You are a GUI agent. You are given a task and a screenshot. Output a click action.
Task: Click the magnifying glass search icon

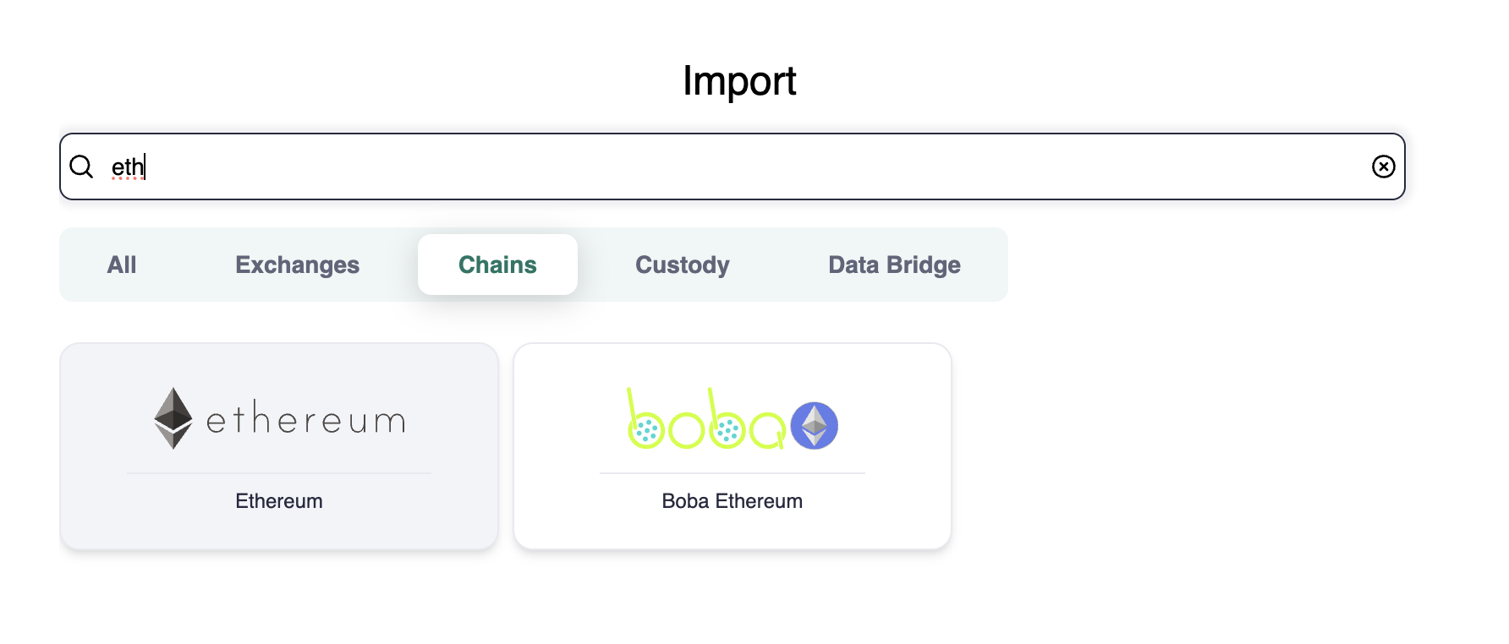click(x=81, y=166)
